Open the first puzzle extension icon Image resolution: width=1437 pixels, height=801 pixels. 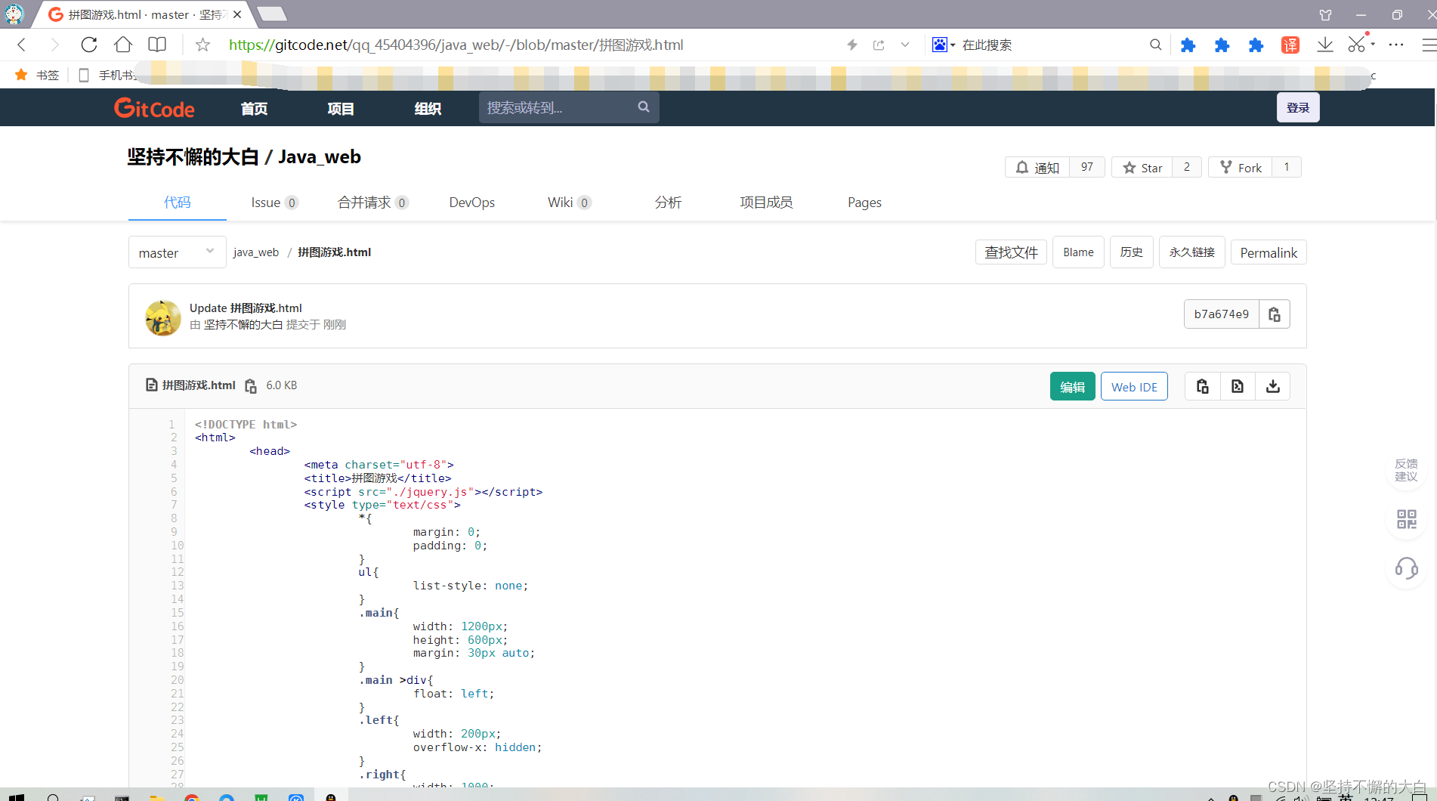pyautogui.click(x=1188, y=45)
